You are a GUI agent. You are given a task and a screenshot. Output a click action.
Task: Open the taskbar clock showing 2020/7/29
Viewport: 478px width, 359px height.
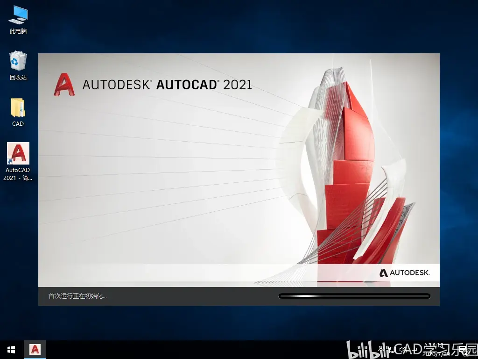coord(436,350)
